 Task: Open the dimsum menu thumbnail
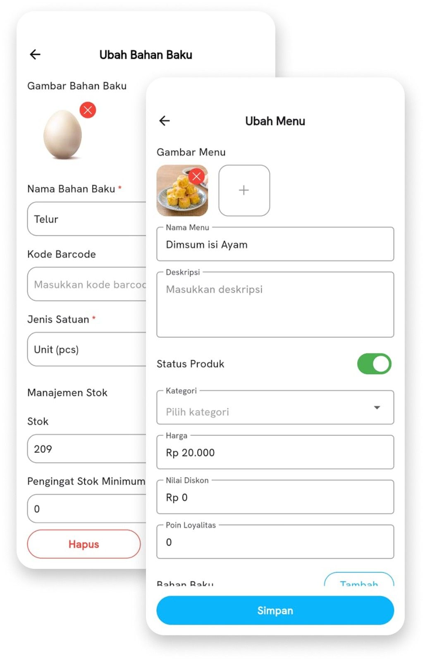[182, 190]
